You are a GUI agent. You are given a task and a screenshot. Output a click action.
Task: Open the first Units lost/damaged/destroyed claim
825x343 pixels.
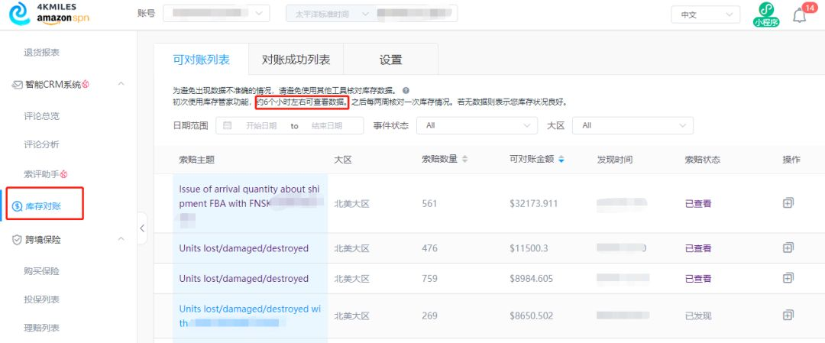click(x=244, y=248)
